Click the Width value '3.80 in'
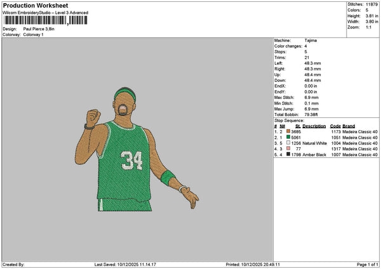 click(371, 22)
